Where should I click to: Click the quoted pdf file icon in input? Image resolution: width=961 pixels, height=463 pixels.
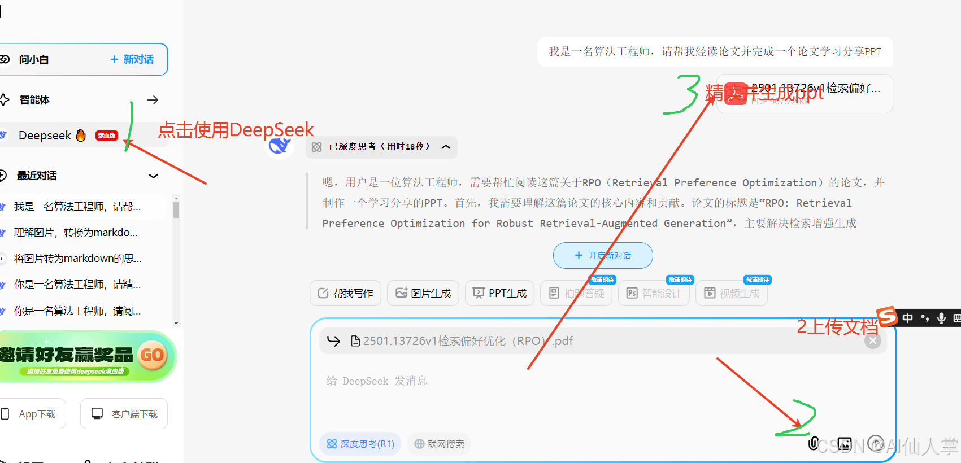click(355, 341)
